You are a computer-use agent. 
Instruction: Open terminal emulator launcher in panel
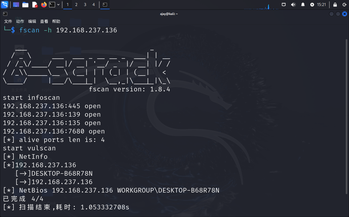pyautogui.click(x=52, y=5)
